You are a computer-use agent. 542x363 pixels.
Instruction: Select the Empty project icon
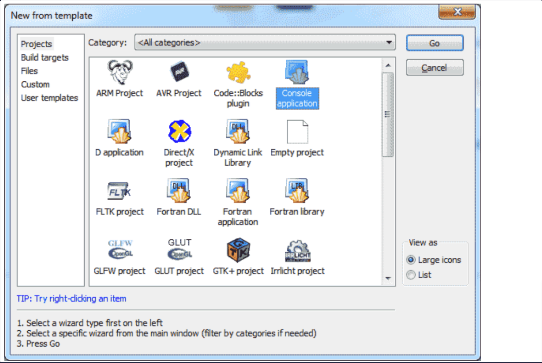coord(297,131)
